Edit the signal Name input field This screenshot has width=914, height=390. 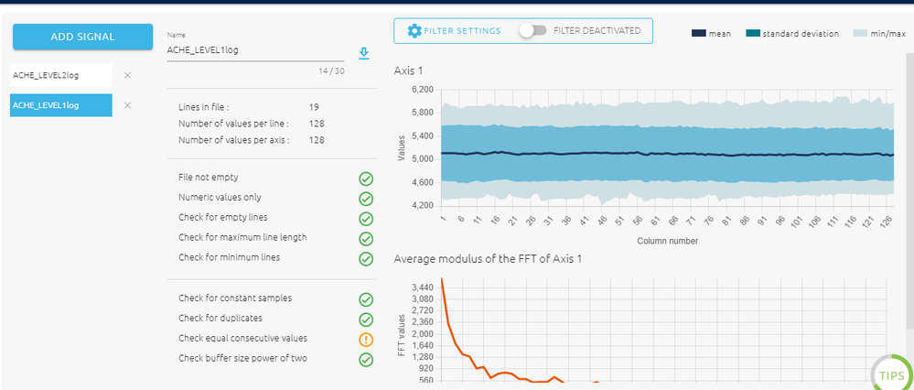point(256,50)
